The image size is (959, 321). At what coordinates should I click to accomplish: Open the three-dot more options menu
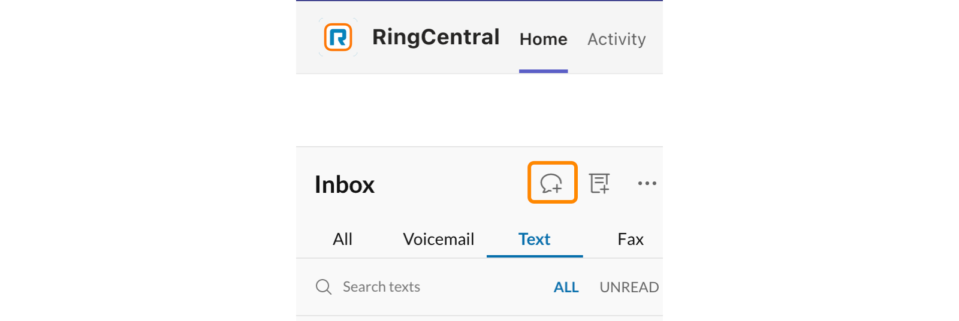[x=647, y=183]
